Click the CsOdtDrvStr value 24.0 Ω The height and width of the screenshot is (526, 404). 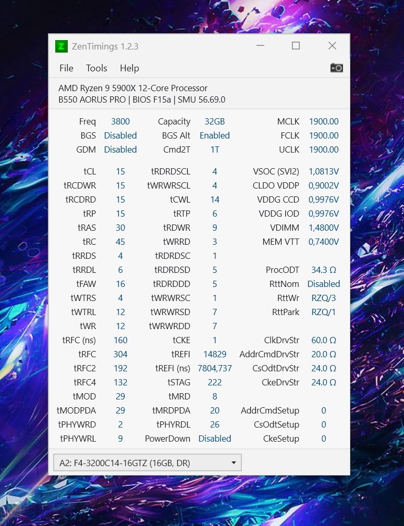pos(324,368)
